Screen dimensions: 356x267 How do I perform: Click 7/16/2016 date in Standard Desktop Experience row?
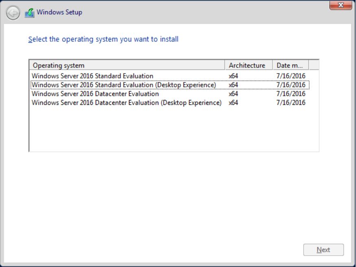[x=290, y=85]
